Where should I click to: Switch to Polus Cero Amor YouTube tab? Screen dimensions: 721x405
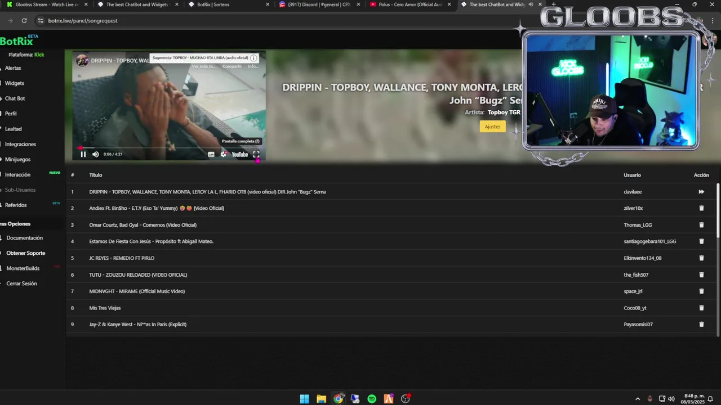pos(410,4)
